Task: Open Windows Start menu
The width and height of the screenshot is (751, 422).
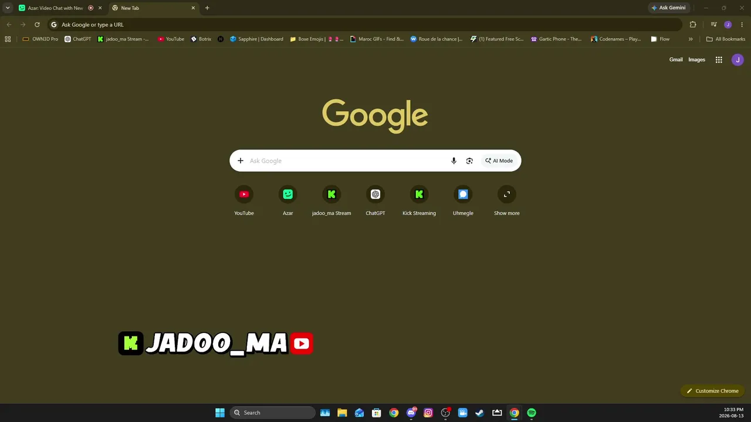Action: (x=220, y=413)
